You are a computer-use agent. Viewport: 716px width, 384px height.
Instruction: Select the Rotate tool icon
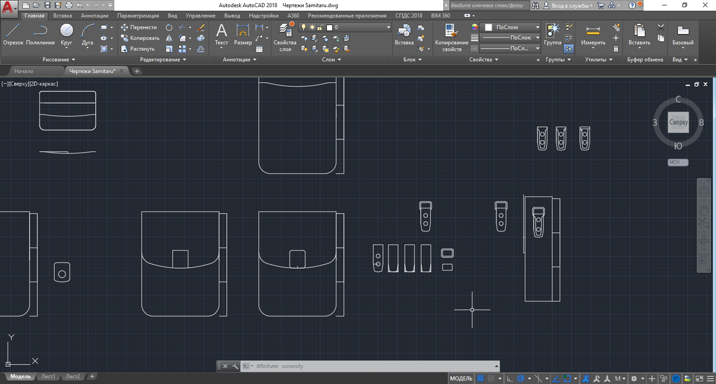coord(169,27)
